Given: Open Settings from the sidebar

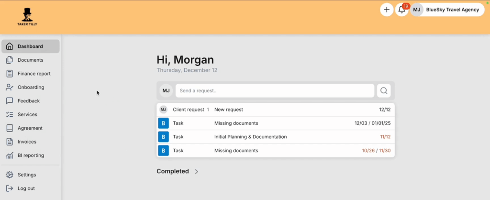Looking at the screenshot, I should (27, 175).
